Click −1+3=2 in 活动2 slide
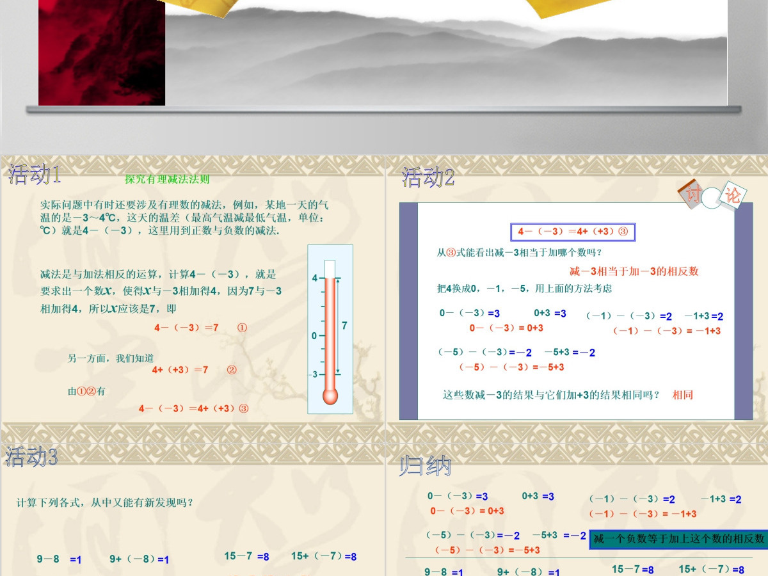768x576 pixels. pyautogui.click(x=704, y=316)
